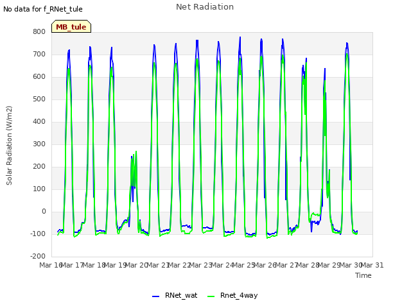The image size is (411, 308).
Task: Click the Mar 21 x-axis label
Action: click(157, 265)
